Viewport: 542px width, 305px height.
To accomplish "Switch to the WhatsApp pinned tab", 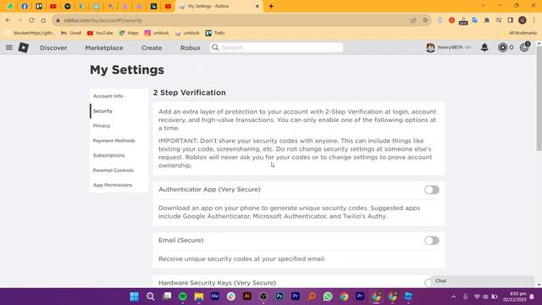I will point(10,6).
